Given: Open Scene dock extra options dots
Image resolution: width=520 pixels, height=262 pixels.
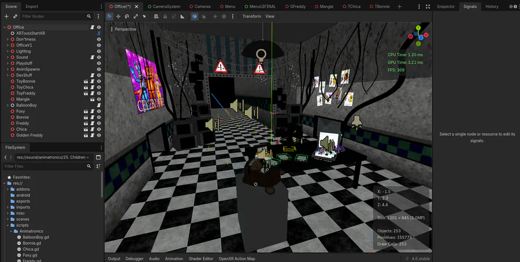Looking at the screenshot, I should 98,16.
